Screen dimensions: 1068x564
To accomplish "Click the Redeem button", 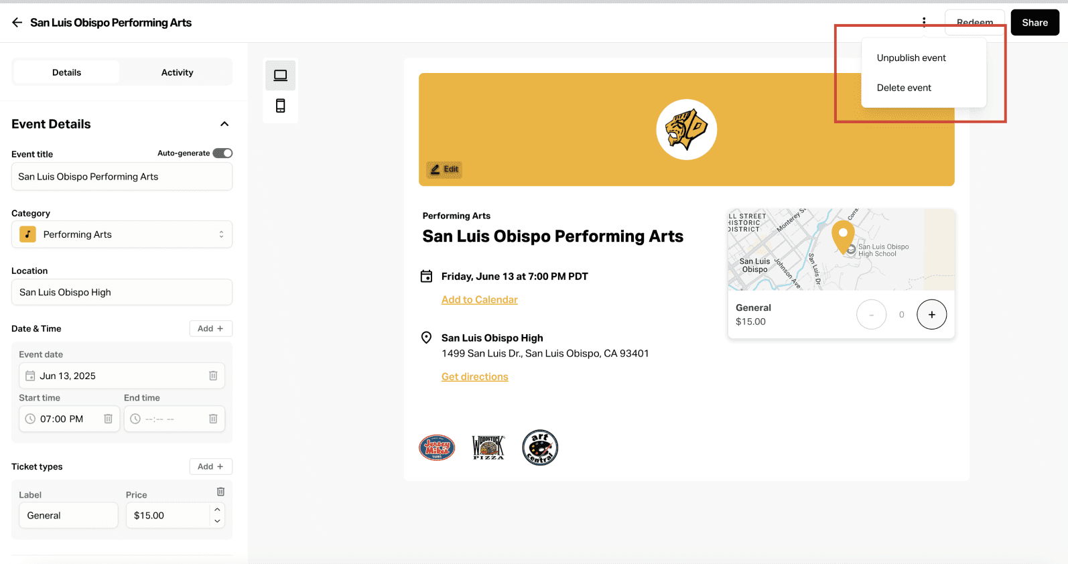I will [975, 22].
